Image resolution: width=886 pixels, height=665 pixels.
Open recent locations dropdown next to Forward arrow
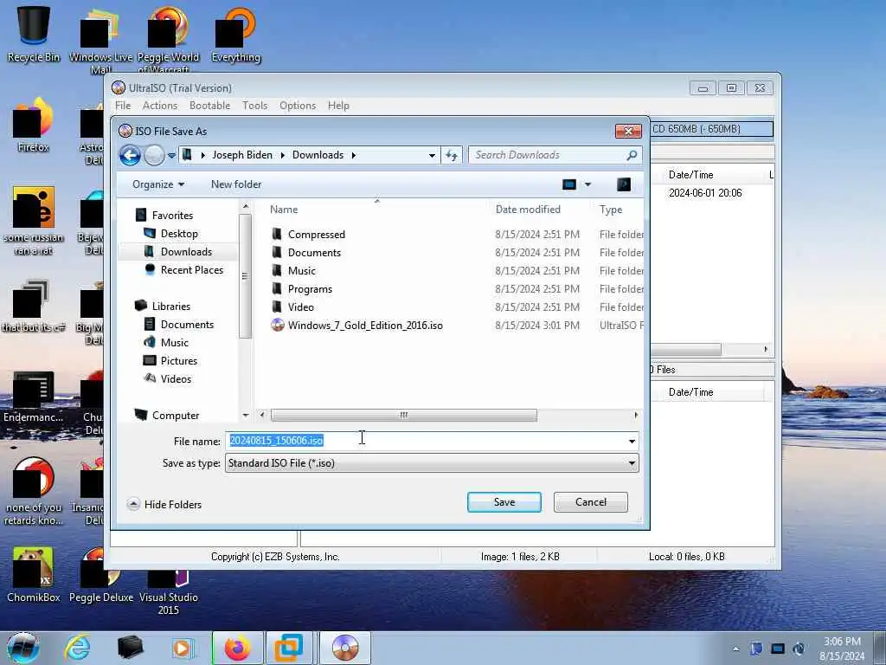[x=171, y=156]
